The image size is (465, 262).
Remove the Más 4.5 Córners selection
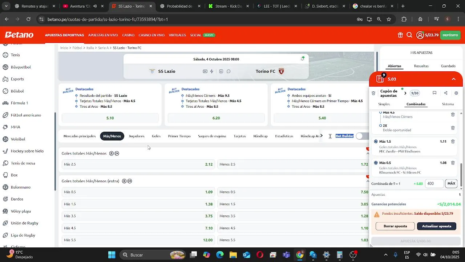pyautogui.click(x=453, y=114)
